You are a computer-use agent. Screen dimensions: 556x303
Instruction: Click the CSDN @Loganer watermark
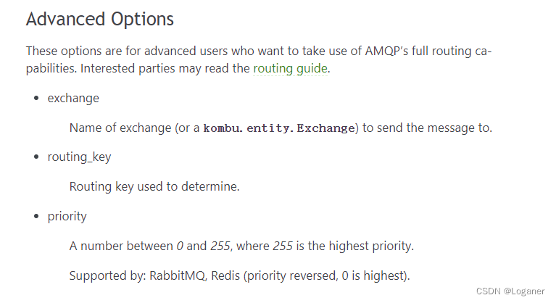(510, 291)
